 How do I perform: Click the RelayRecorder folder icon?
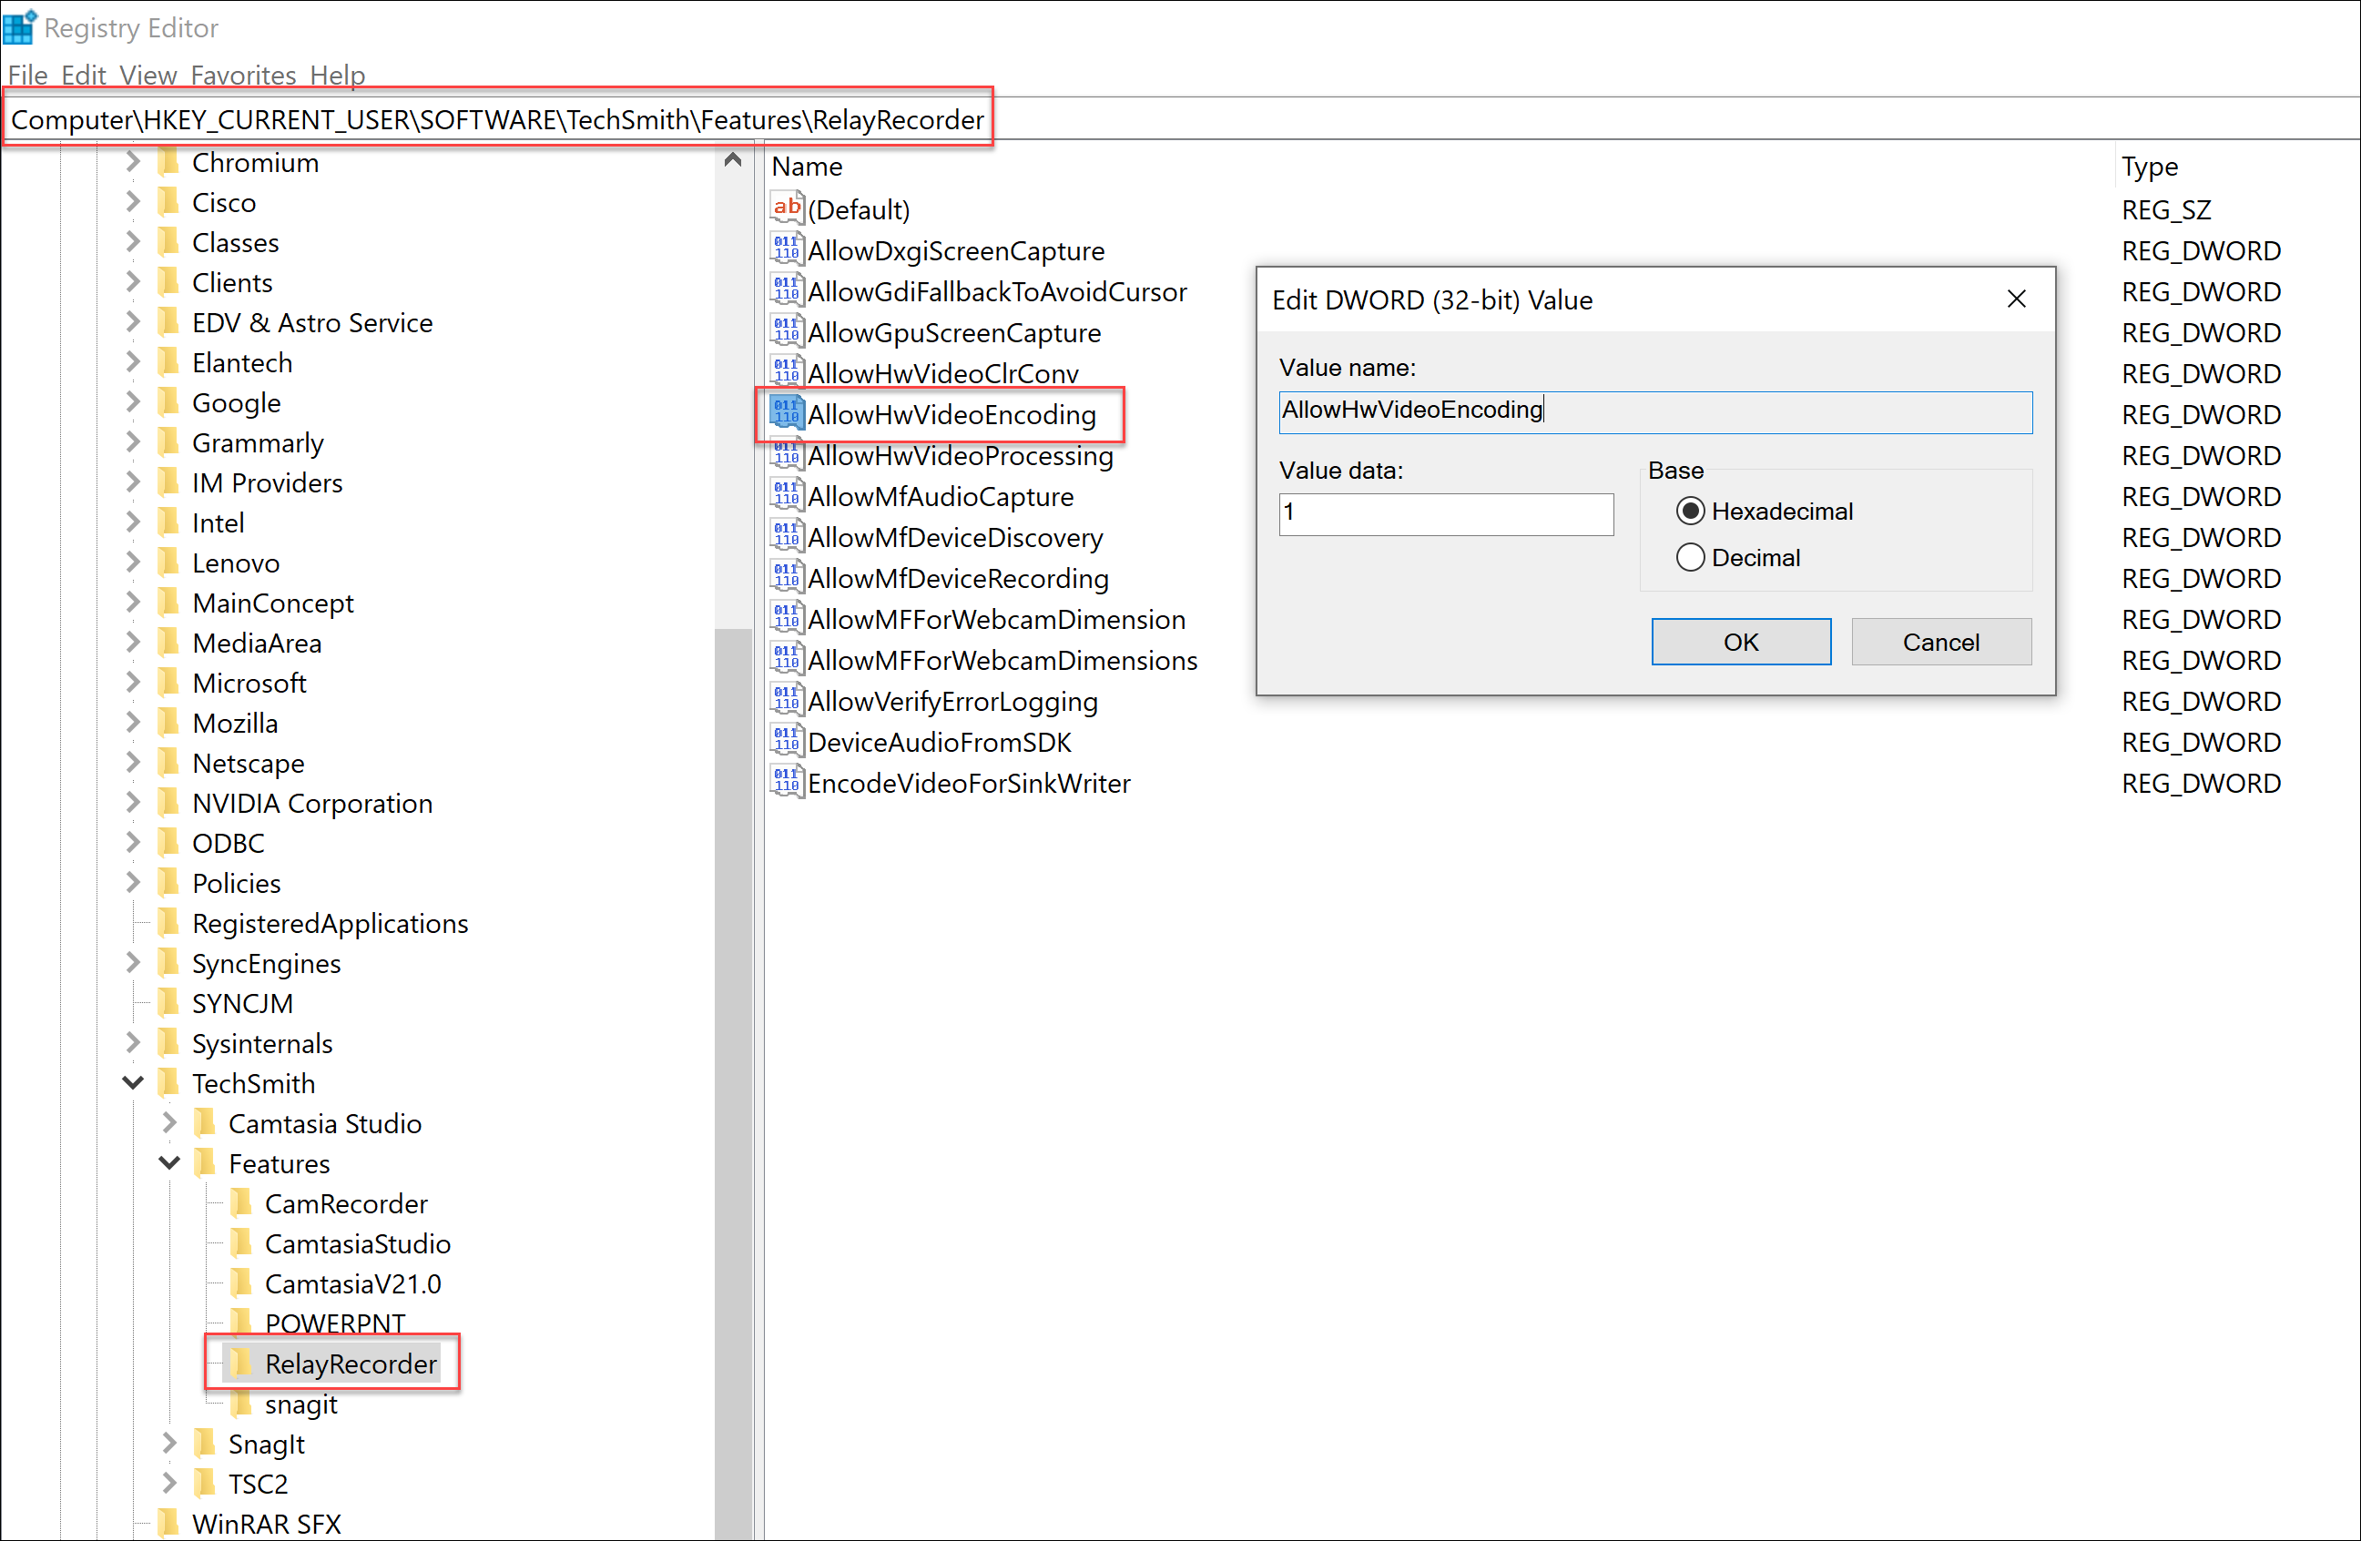(241, 1363)
